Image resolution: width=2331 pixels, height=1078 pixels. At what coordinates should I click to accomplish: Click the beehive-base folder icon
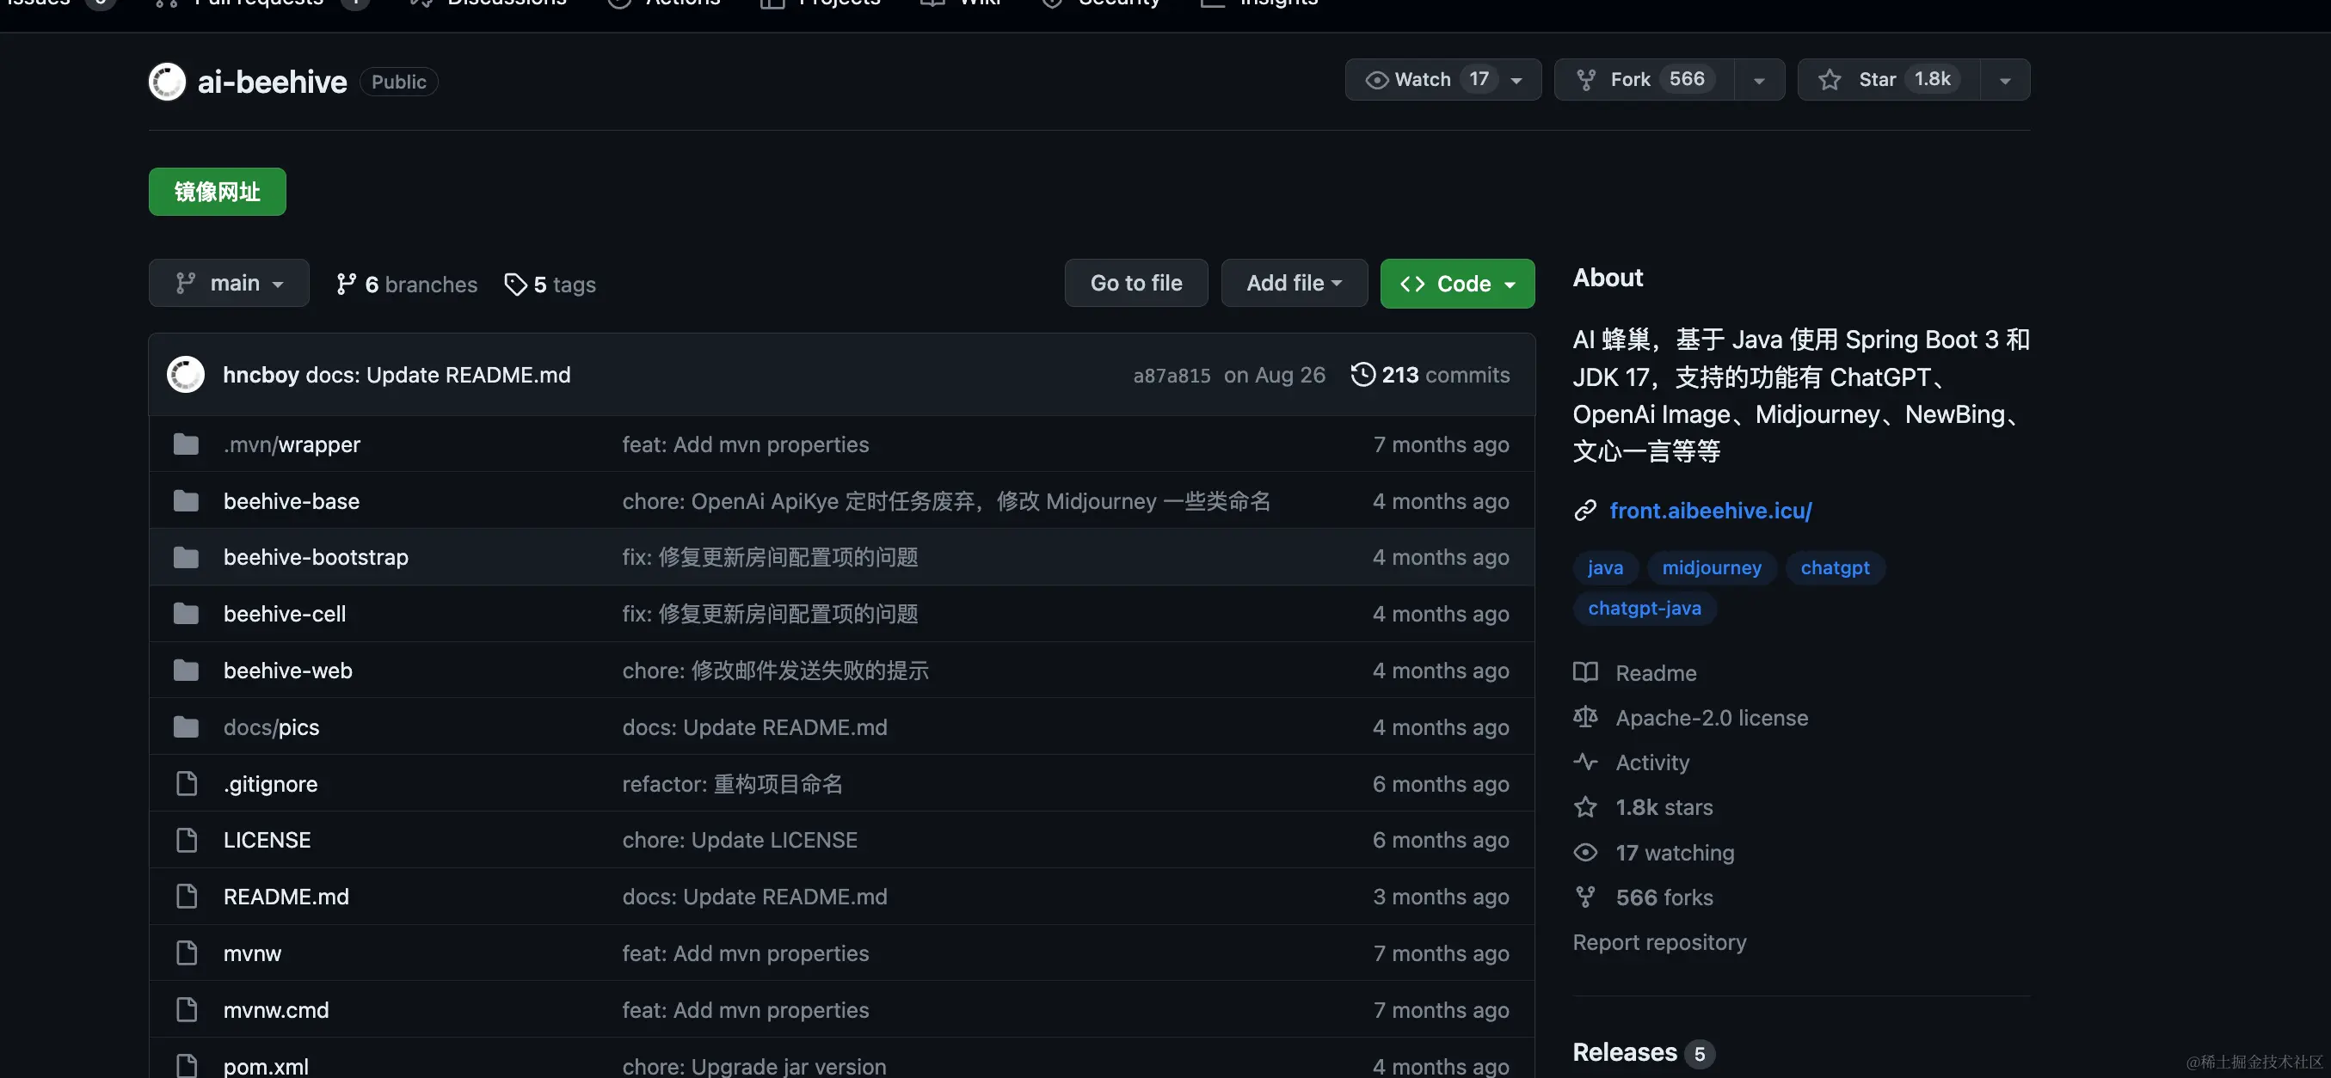187,501
